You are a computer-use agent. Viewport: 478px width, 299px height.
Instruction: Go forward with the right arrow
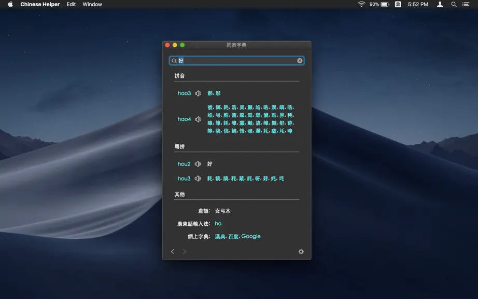pyautogui.click(x=185, y=251)
